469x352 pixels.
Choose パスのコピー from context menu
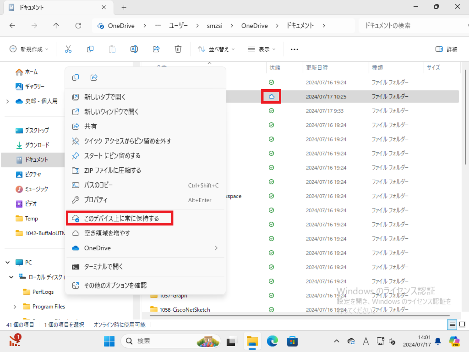pos(145,185)
